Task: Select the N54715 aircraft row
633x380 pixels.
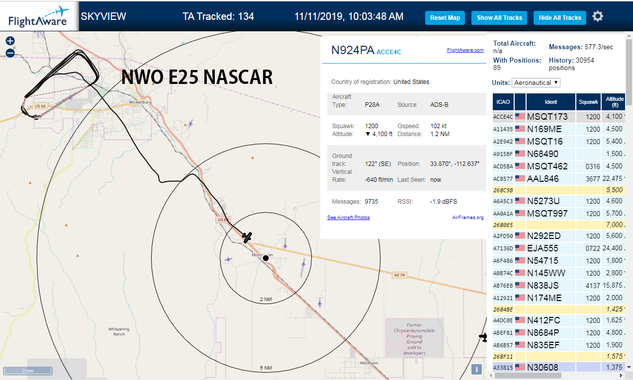Action: click(x=558, y=261)
